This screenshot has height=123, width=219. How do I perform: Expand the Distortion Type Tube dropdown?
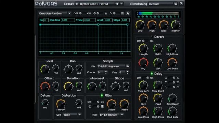coord(80,115)
